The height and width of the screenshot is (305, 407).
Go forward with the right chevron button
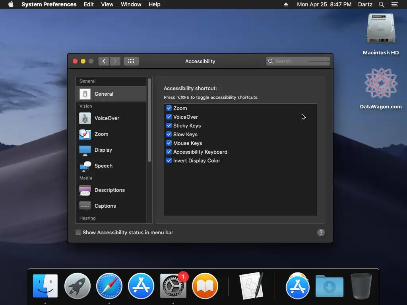115,61
